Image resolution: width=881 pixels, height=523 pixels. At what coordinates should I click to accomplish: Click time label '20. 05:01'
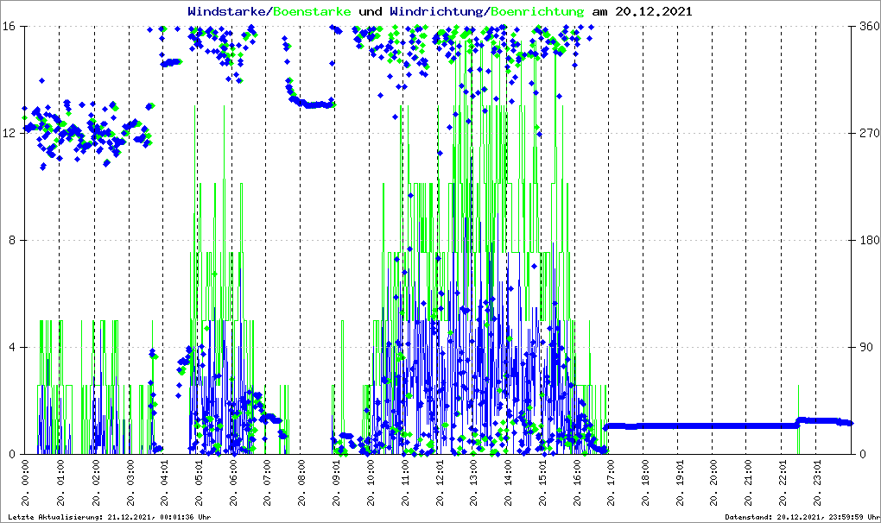coord(199,482)
